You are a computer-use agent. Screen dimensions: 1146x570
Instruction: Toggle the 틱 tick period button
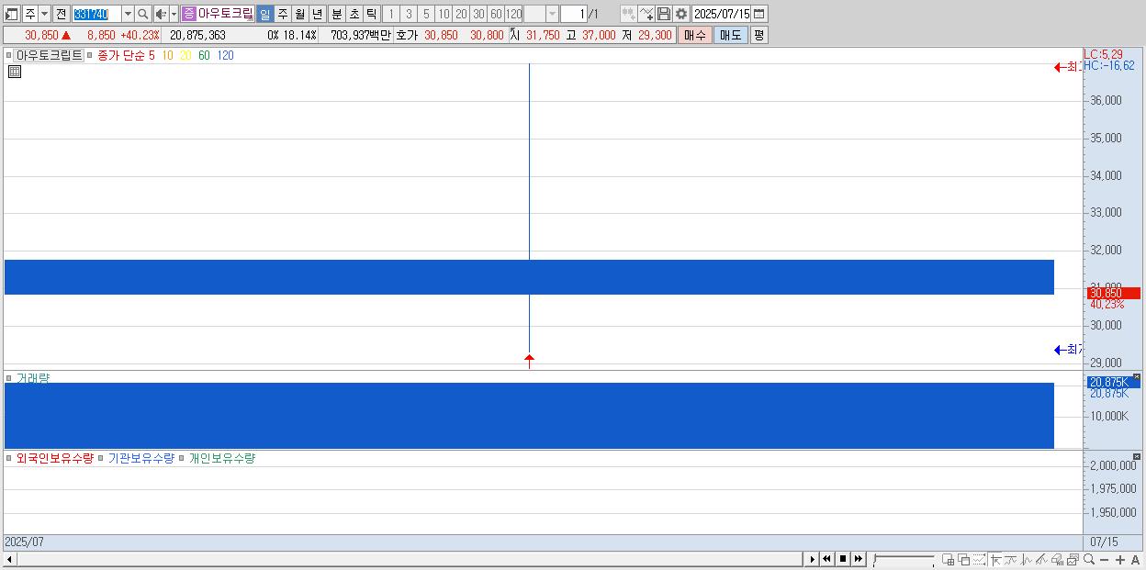pos(371,14)
